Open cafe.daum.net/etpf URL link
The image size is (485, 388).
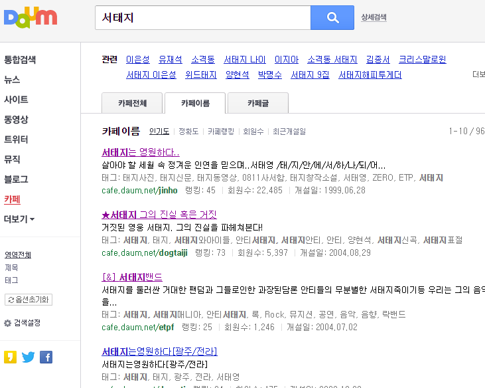pos(137,328)
